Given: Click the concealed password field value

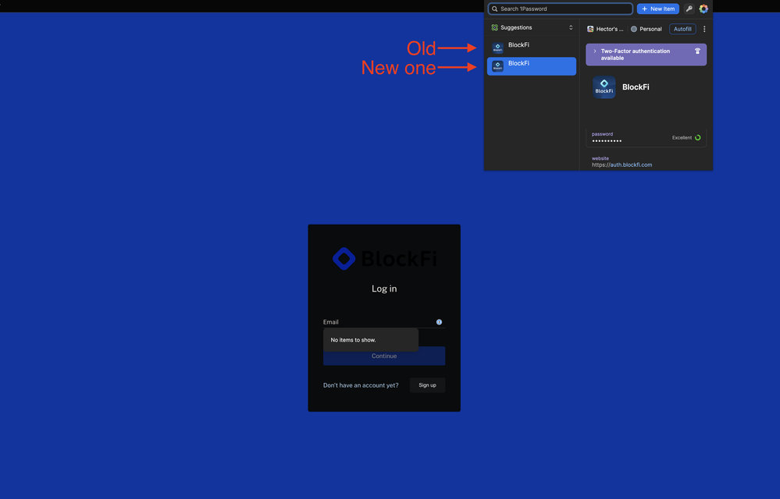Looking at the screenshot, I should [607, 141].
